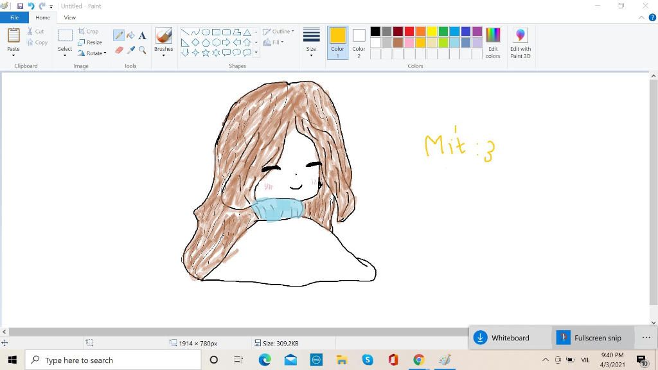
Task: Open File Explorer from the taskbar
Action: pyautogui.click(x=342, y=360)
